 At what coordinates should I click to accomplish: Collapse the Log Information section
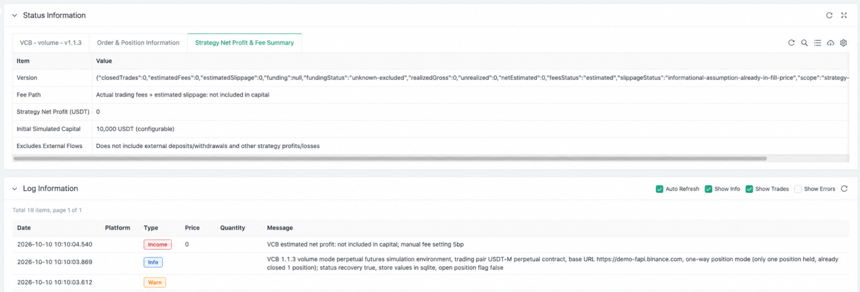click(15, 189)
